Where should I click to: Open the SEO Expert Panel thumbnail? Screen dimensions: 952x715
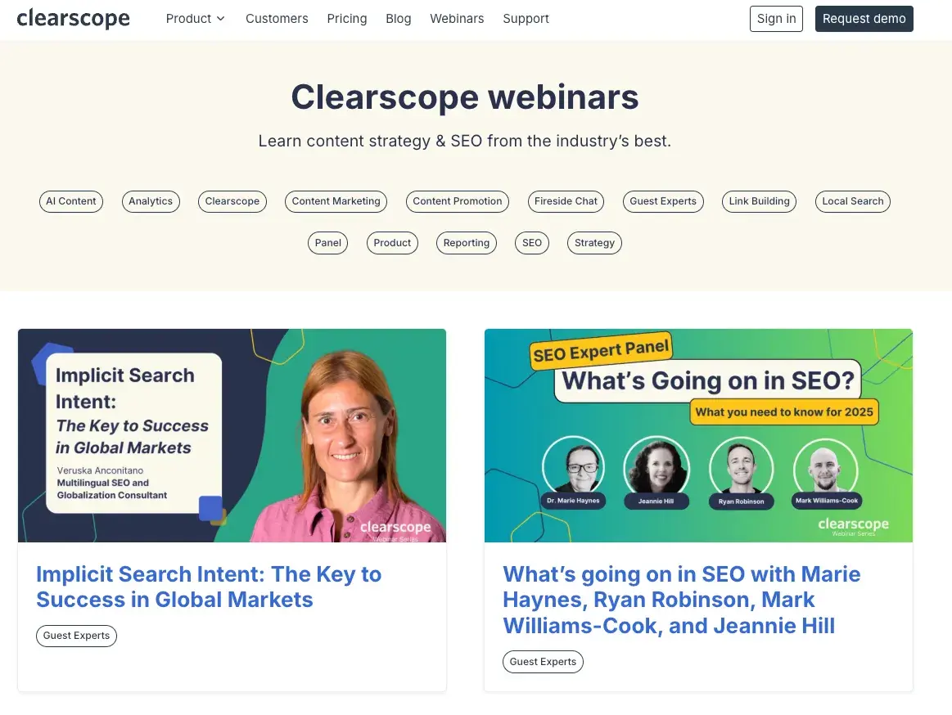click(698, 435)
